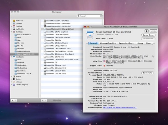Clear the search field with the X
The height and width of the screenshot is (125, 168).
pos(101,16)
